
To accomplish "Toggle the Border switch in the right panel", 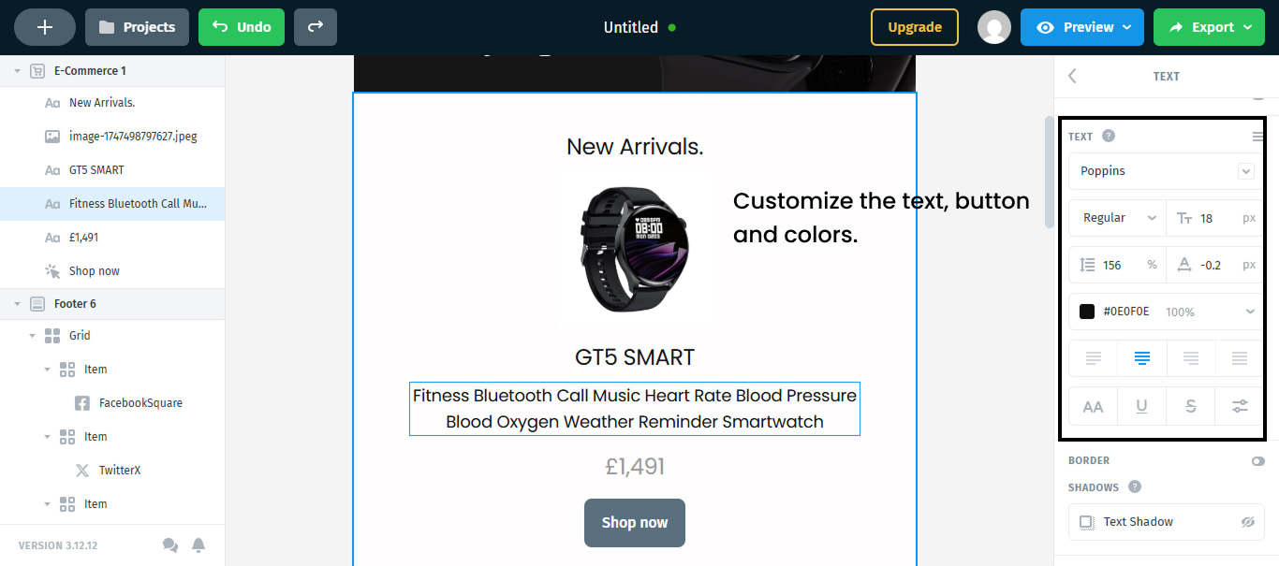I will [x=1257, y=460].
